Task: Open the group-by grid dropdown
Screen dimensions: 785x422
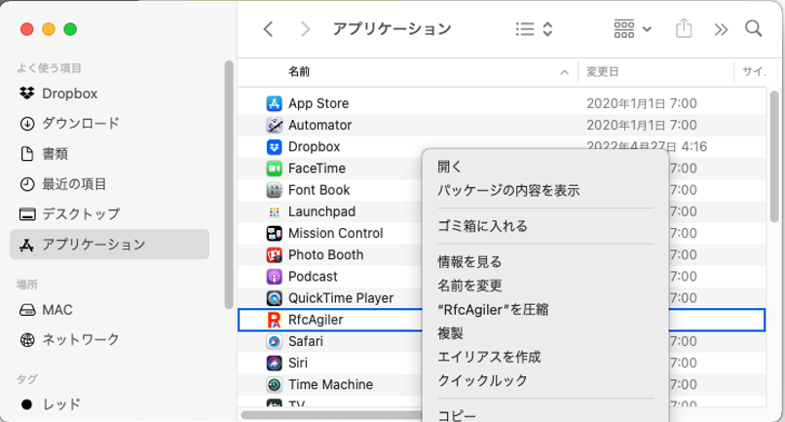Action: [x=632, y=29]
